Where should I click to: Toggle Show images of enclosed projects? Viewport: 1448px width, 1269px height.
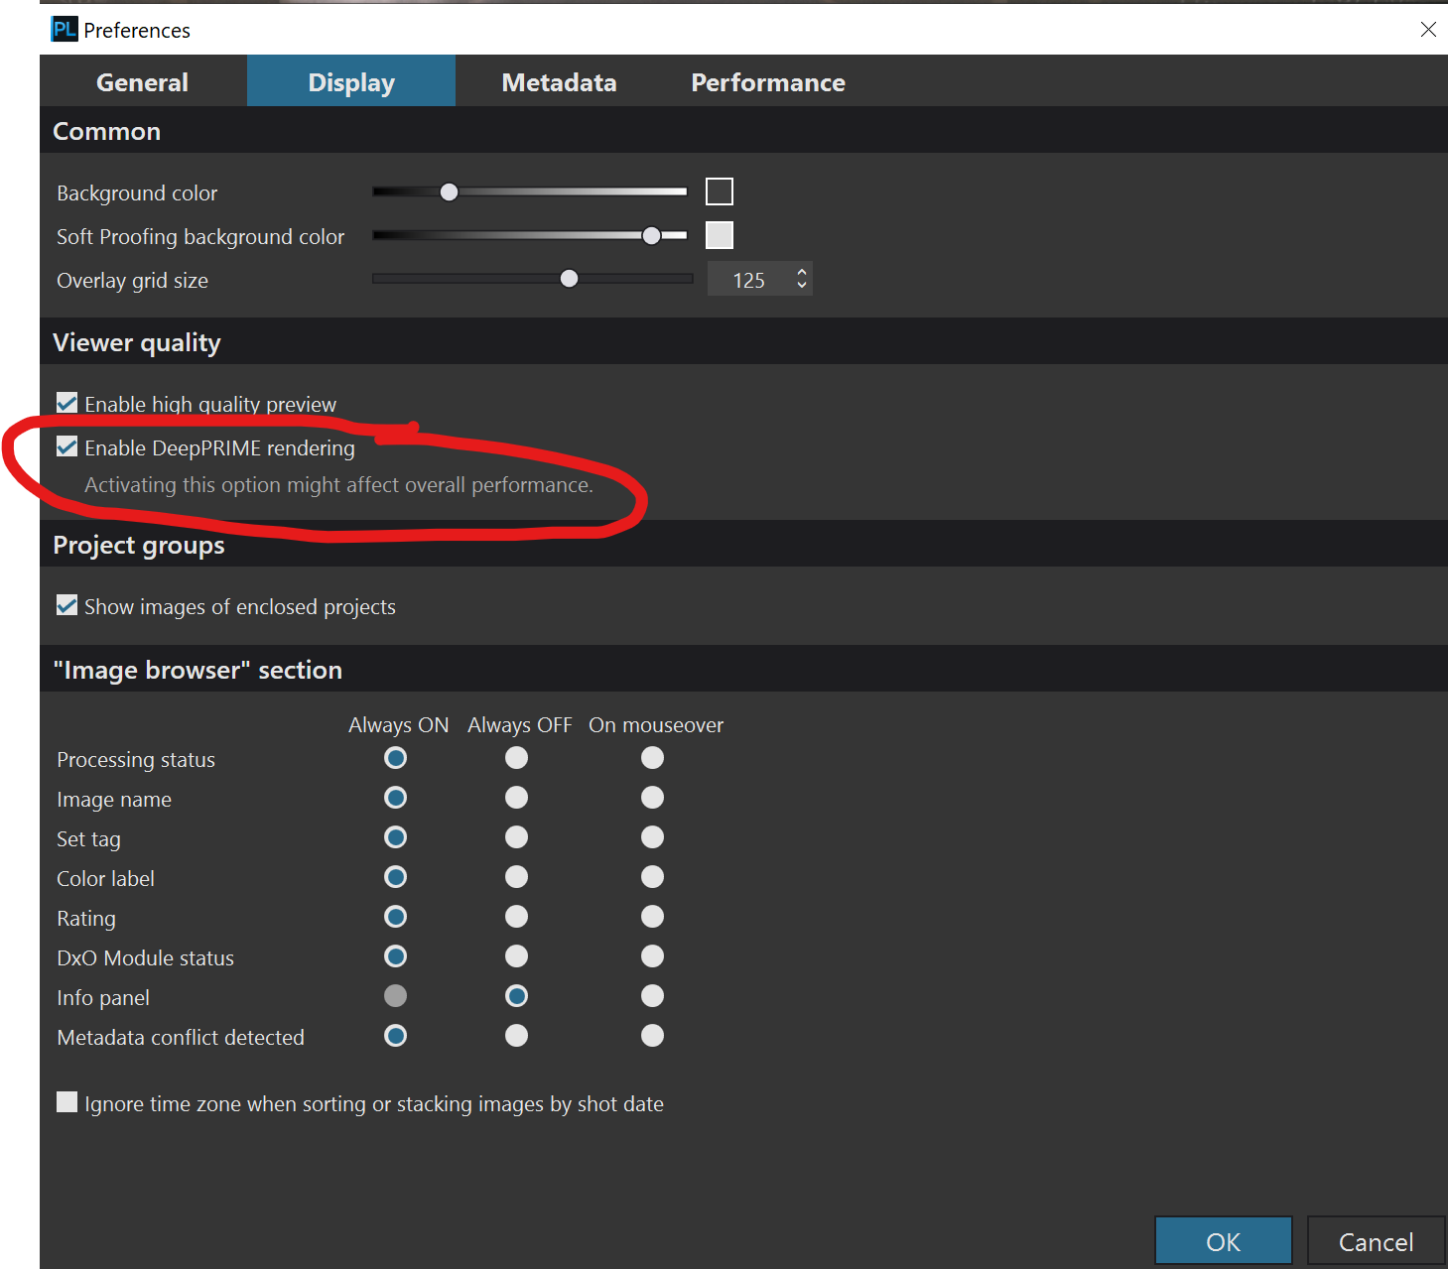click(x=67, y=605)
